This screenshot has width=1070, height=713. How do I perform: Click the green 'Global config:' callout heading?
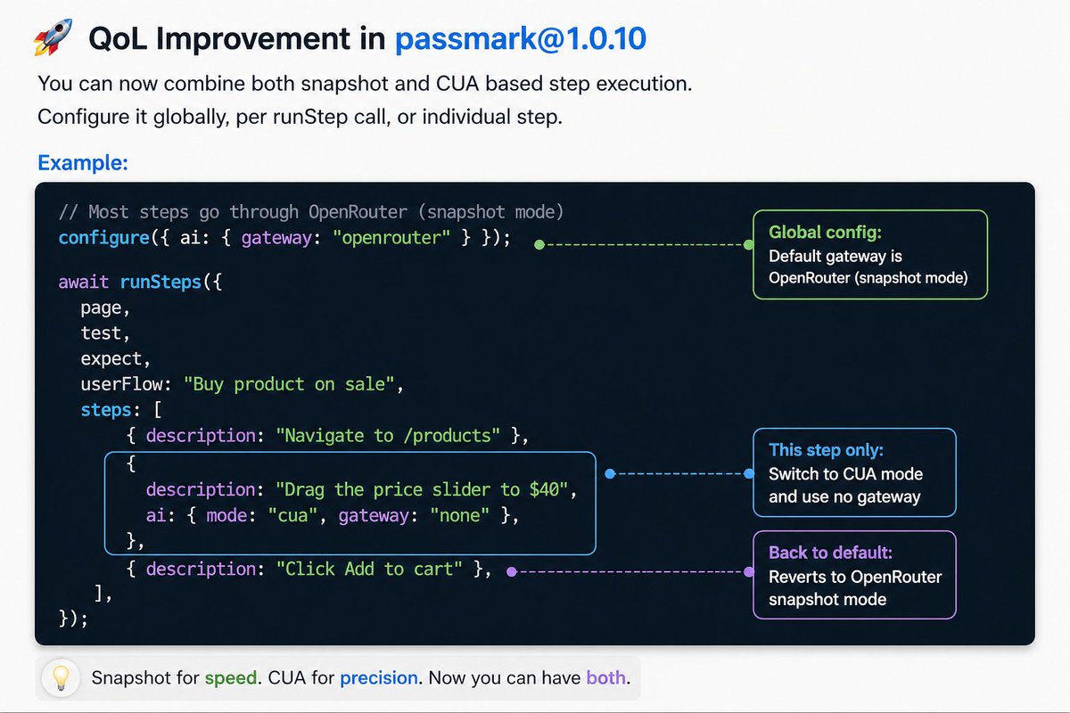825,233
